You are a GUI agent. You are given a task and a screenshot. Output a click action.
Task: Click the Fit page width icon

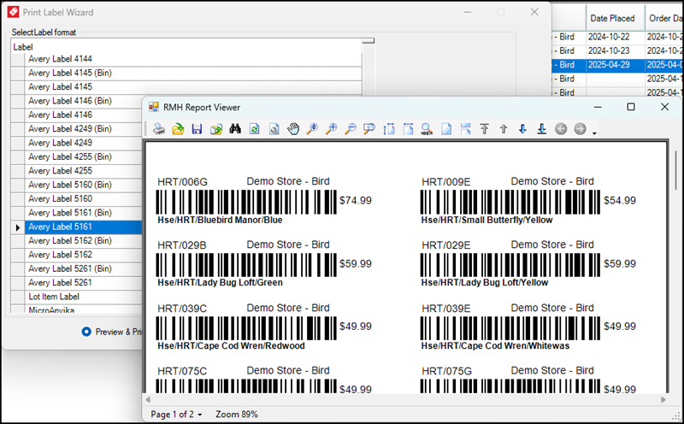408,129
